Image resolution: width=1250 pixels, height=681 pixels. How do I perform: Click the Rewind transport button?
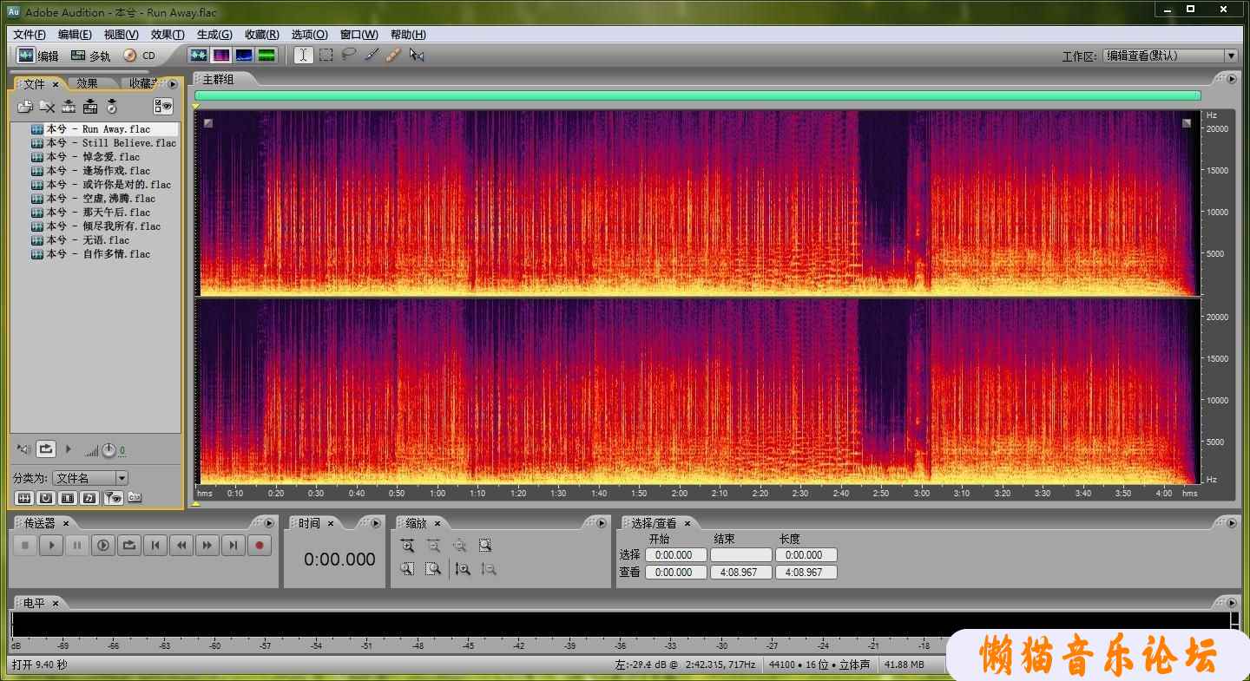tap(181, 546)
